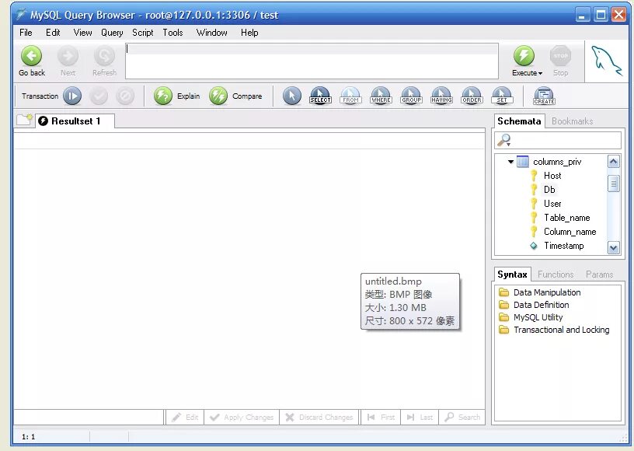Open a new resultset tab icon
This screenshot has height=451, width=634.
click(24, 120)
